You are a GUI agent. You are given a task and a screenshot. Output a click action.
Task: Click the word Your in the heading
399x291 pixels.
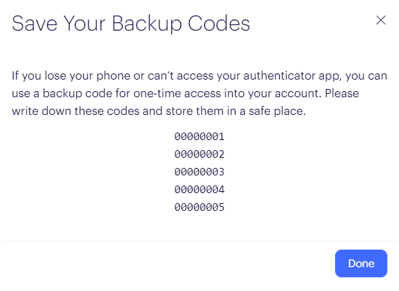click(x=84, y=23)
